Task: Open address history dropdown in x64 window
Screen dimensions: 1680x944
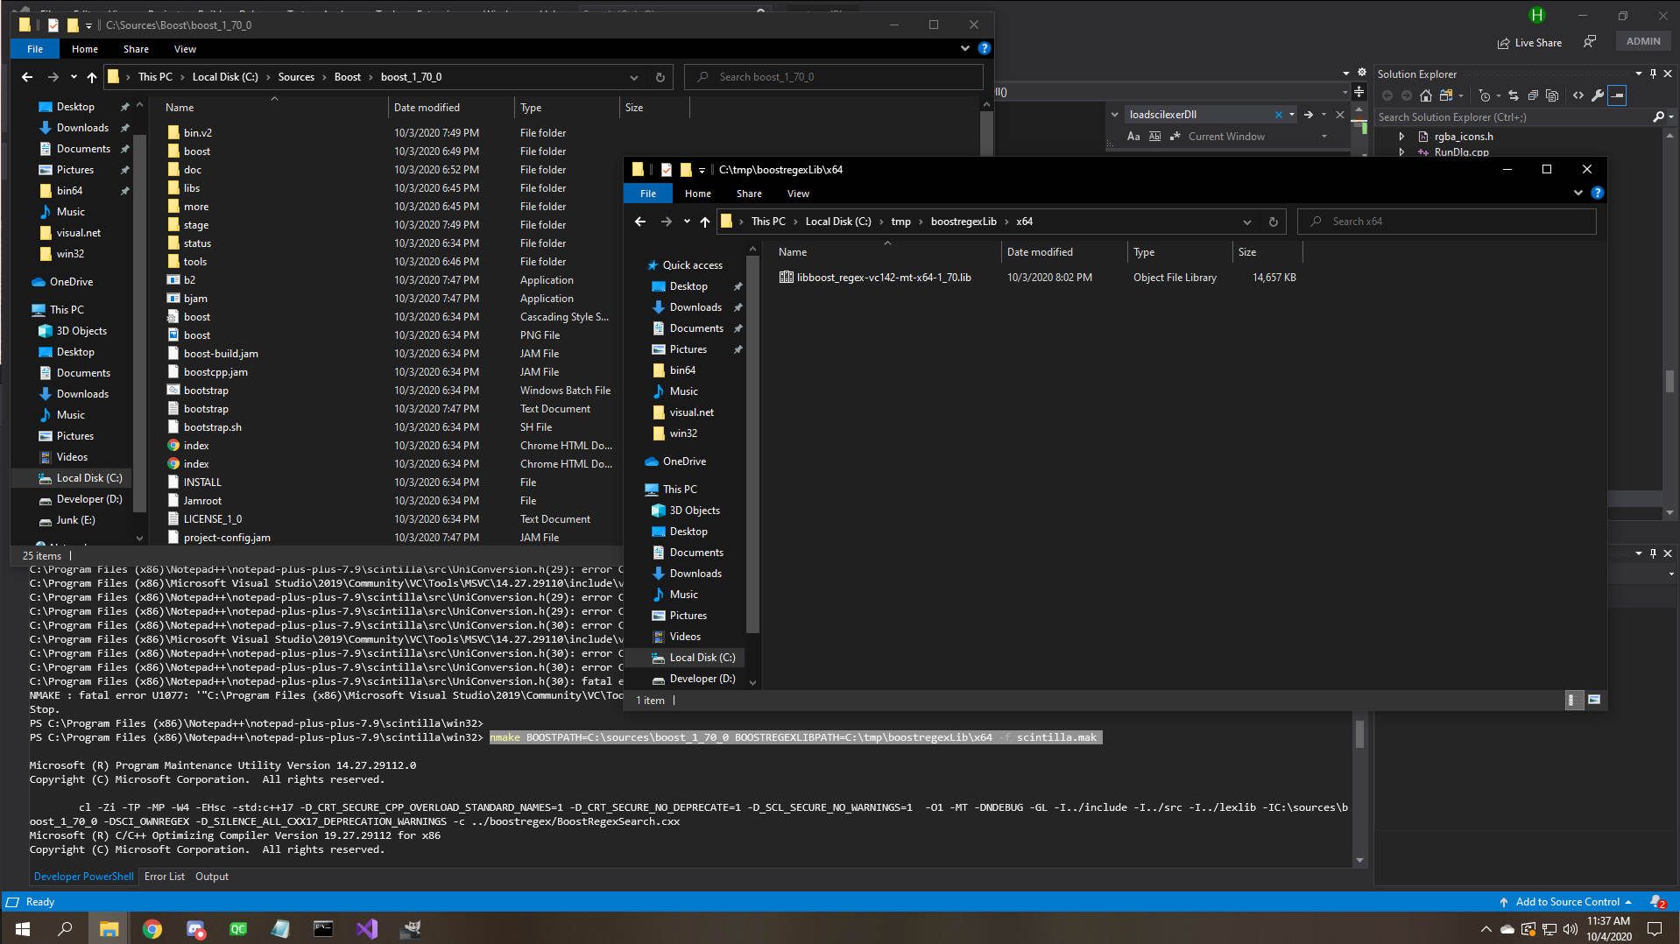Action: point(1246,222)
